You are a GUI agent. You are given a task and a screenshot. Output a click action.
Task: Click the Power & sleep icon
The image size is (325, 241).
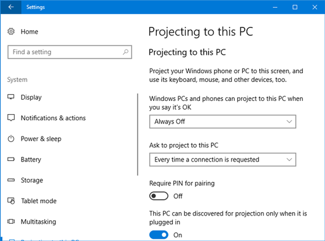click(x=11, y=139)
